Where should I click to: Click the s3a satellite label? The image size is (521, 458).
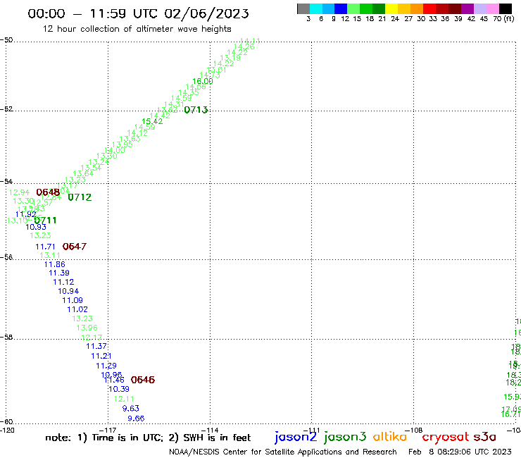[x=484, y=437]
